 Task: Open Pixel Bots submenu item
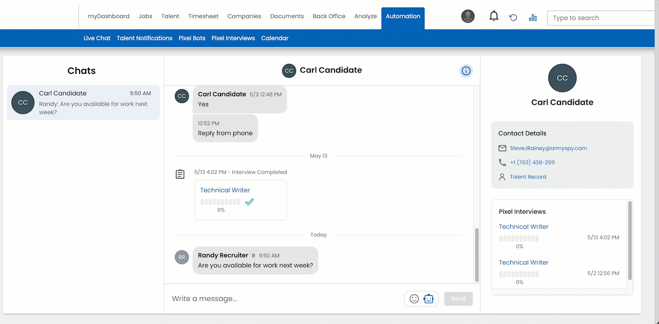[x=192, y=38]
